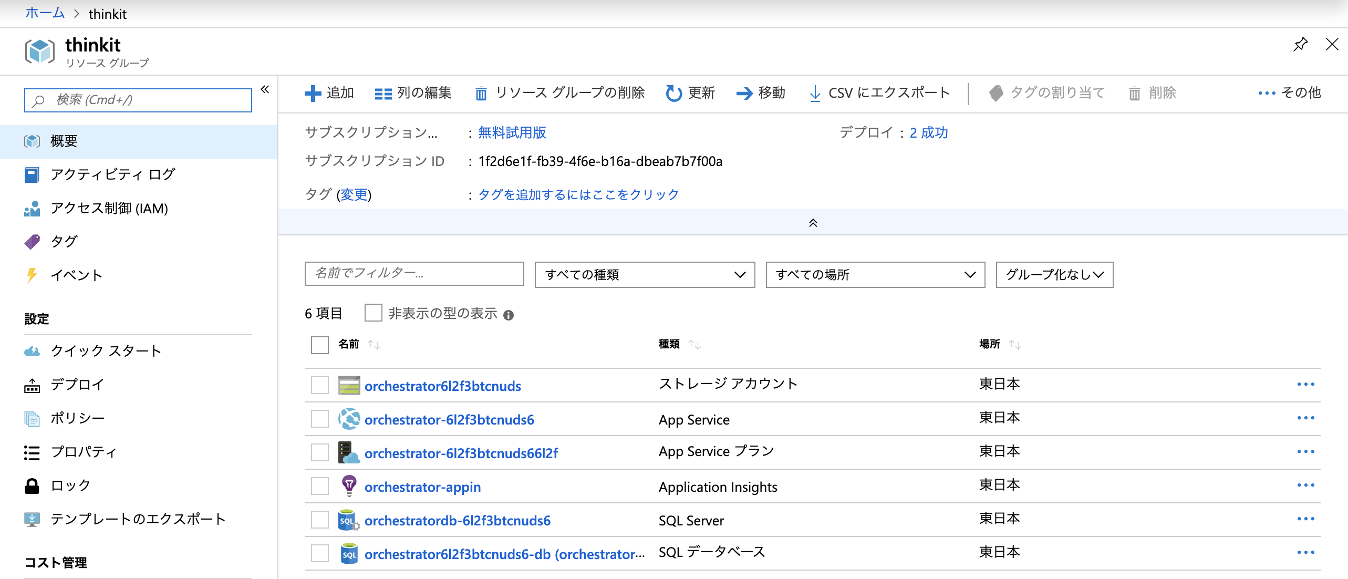Screen dimensions: 1348x579
Task: Click the 名前でフィルター input field
Action: (414, 274)
